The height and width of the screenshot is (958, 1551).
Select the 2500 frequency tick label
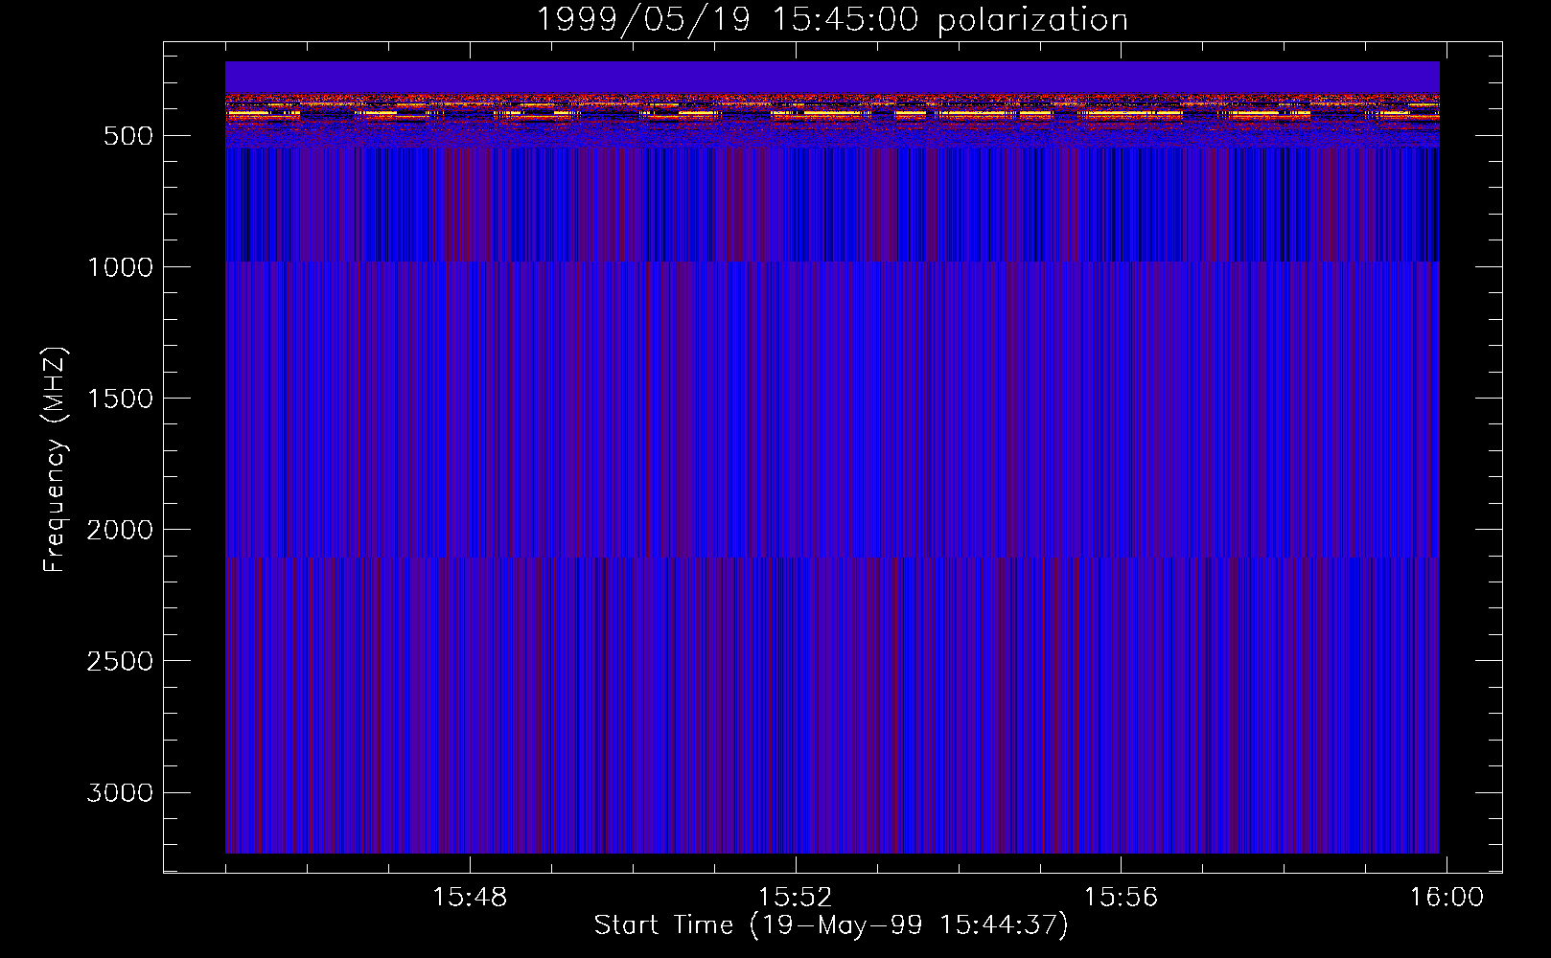pos(120,661)
